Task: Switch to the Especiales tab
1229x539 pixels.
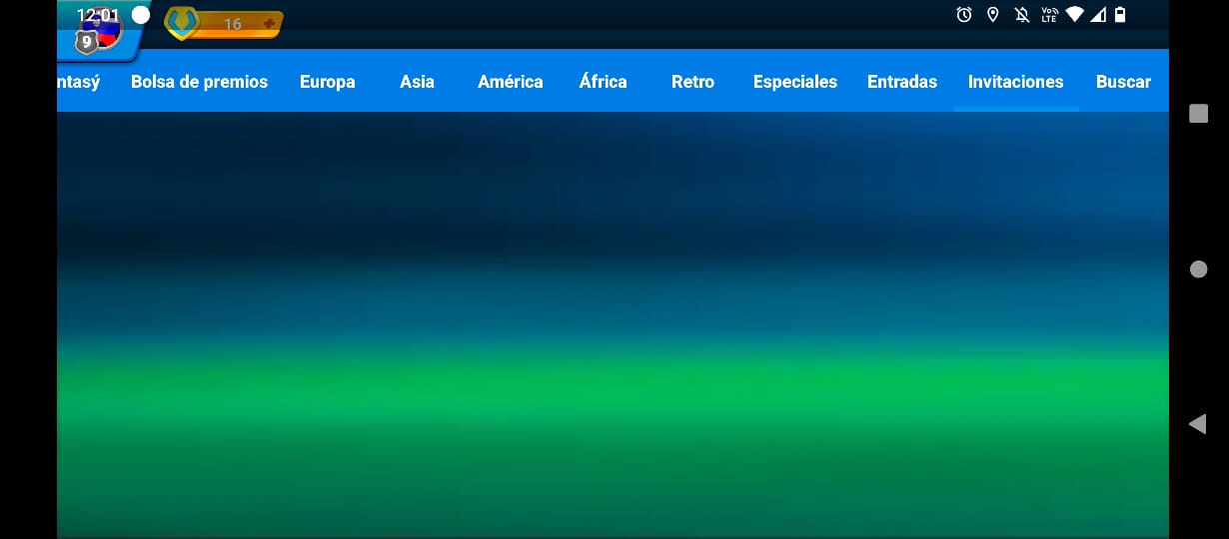Action: coord(794,82)
